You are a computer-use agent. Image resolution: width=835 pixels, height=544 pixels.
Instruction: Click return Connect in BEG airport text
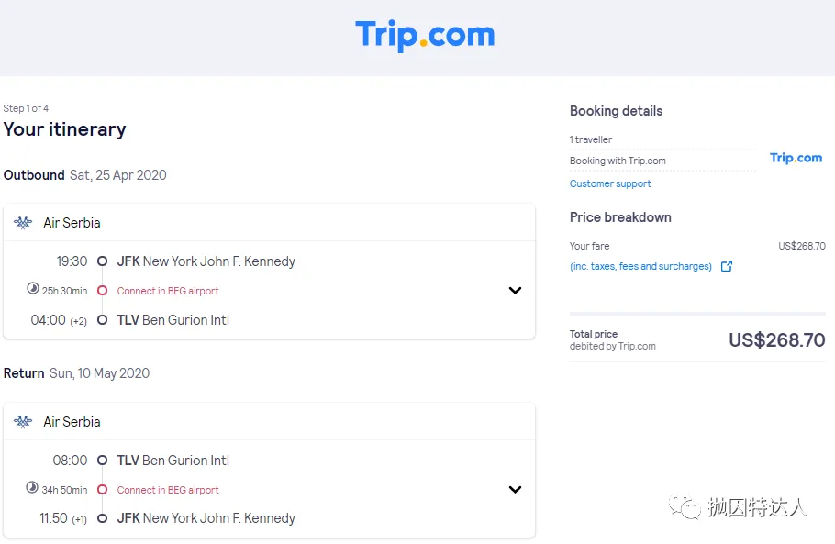tap(168, 490)
